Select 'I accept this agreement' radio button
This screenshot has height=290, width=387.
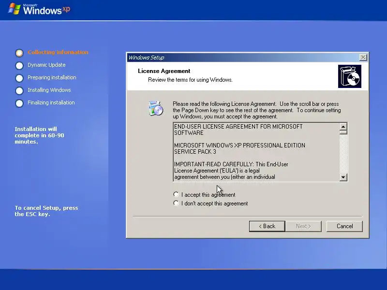(176, 195)
